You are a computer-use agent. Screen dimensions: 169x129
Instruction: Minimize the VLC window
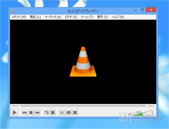tap(136, 10)
